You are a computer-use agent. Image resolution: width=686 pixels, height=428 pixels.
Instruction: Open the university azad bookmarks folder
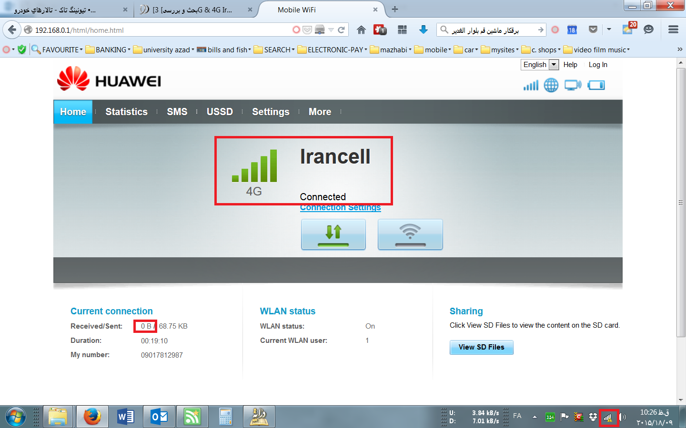(x=163, y=49)
